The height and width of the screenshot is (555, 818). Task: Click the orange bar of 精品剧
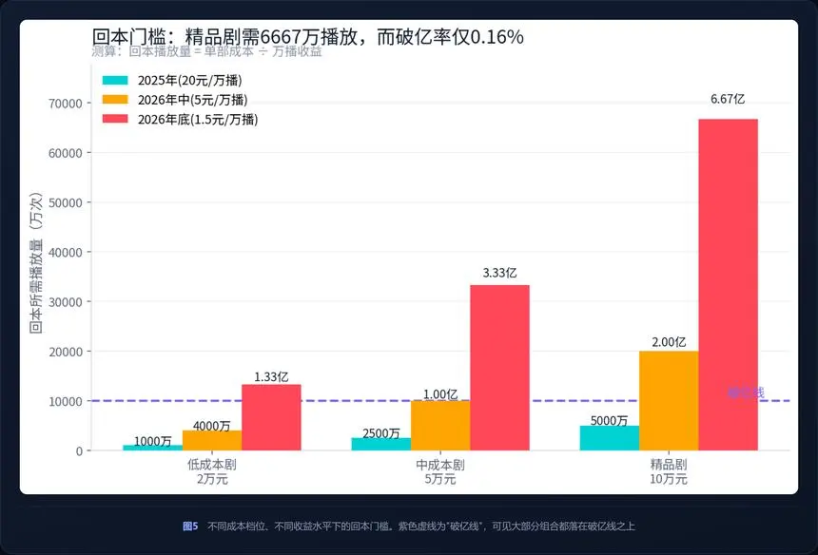[x=669, y=401]
